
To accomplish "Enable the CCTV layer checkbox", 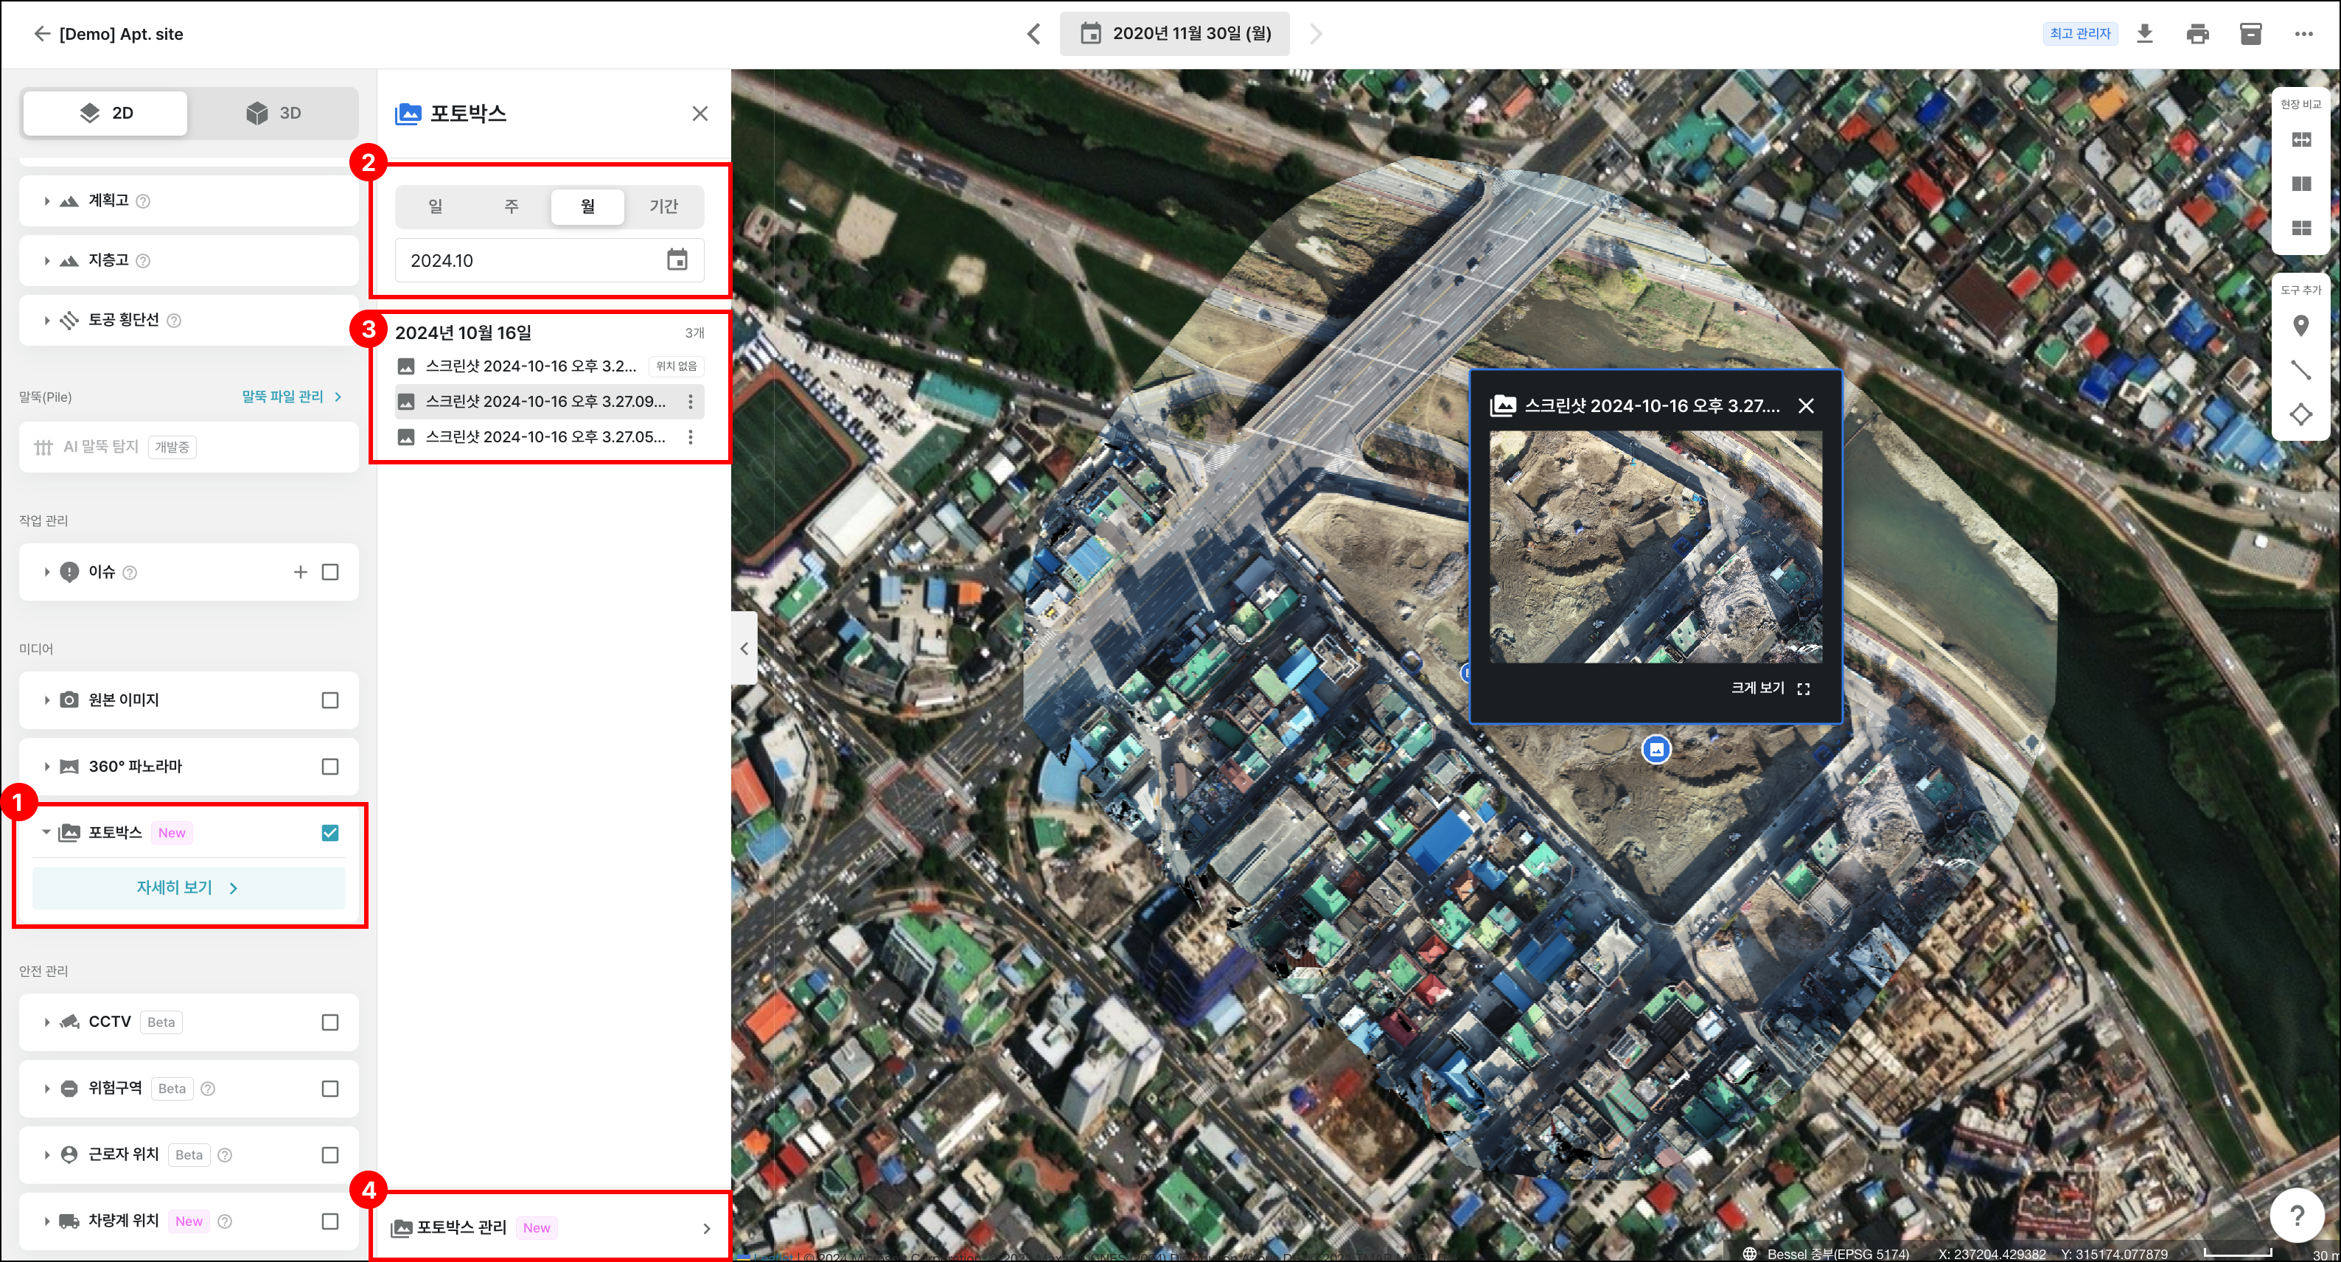I will pyautogui.click(x=330, y=1022).
